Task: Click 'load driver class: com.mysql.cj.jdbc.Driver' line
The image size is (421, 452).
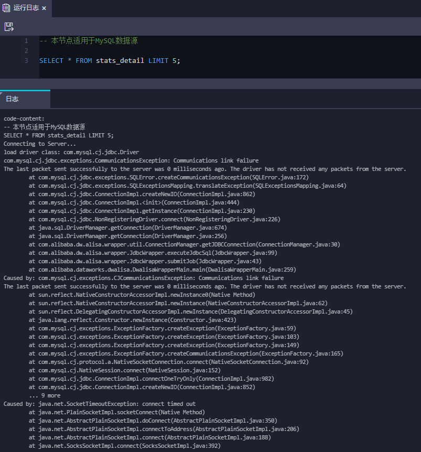Action: point(71,152)
